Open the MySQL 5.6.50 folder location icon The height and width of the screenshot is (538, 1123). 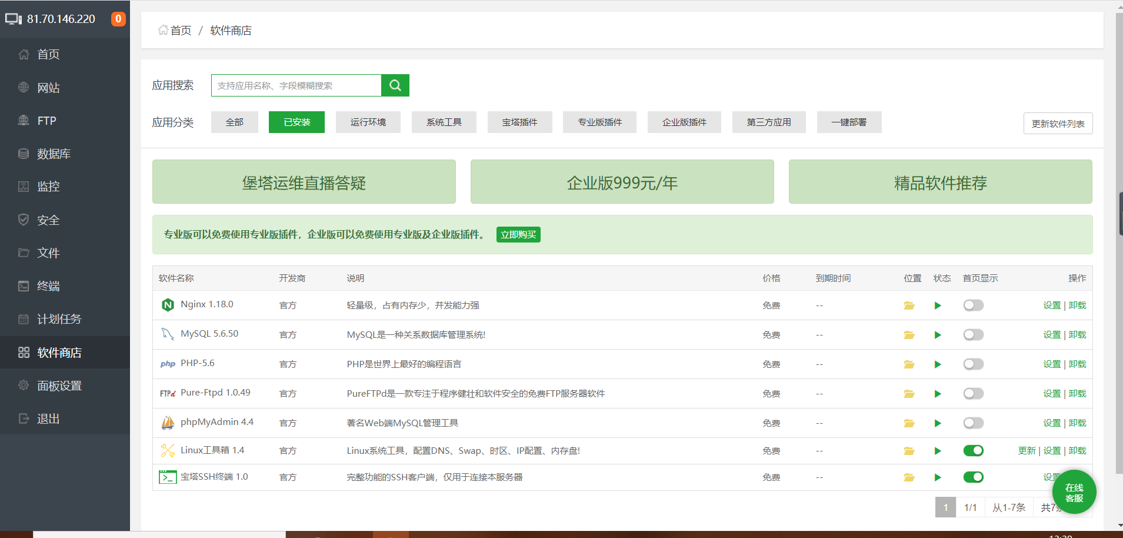coord(909,335)
